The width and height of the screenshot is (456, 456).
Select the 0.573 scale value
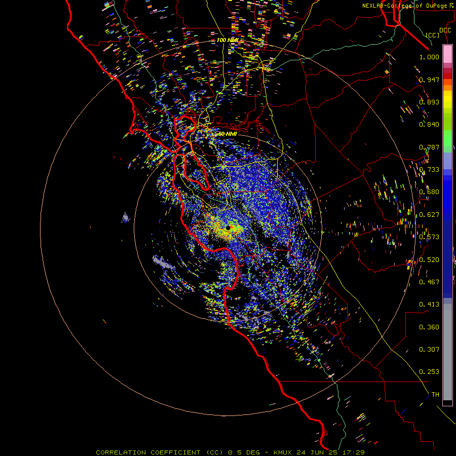429,237
